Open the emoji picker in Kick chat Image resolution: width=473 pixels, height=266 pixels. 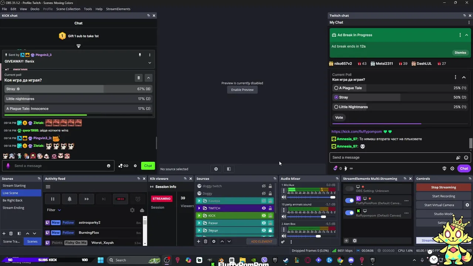coord(109,166)
